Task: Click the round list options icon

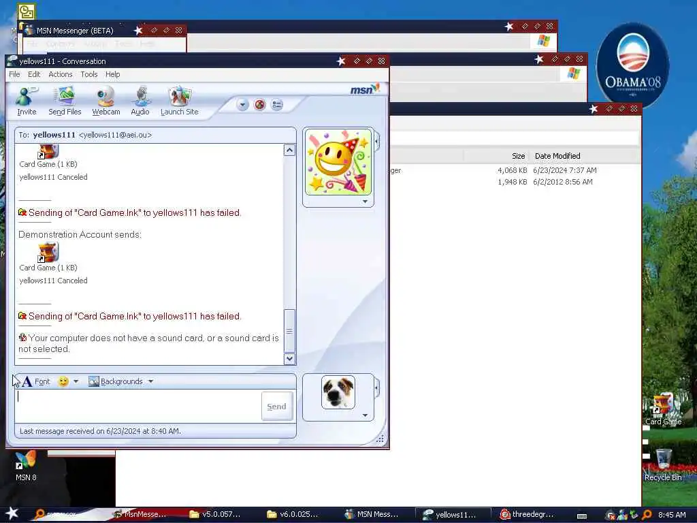Action: click(x=277, y=105)
